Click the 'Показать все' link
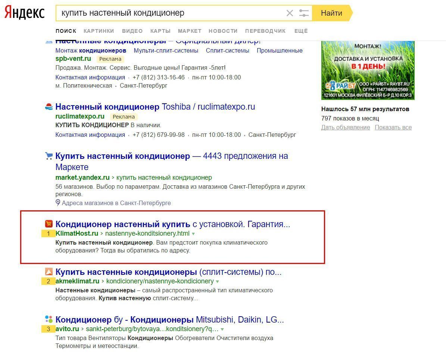Viewport: 446px width, 355px height. click(393, 127)
